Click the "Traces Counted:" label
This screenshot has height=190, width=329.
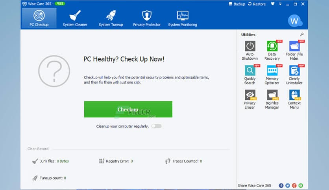coord(185,161)
